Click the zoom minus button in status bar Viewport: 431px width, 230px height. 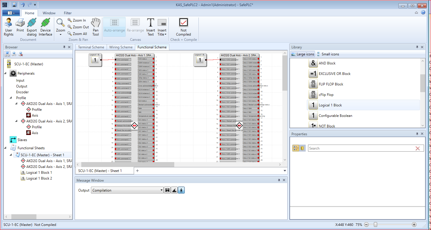(x=366, y=224)
